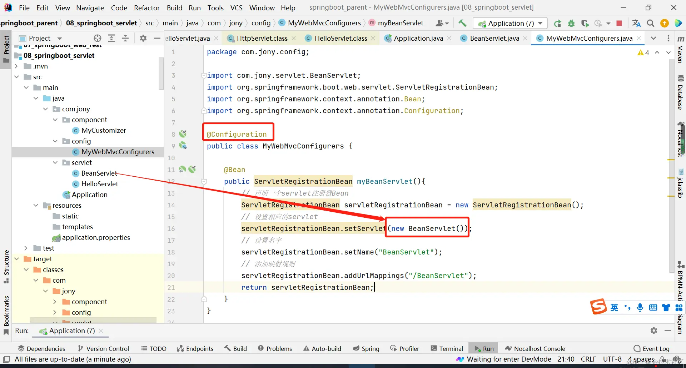
Task: Open the Refactor menu
Action: pyautogui.click(x=146, y=8)
